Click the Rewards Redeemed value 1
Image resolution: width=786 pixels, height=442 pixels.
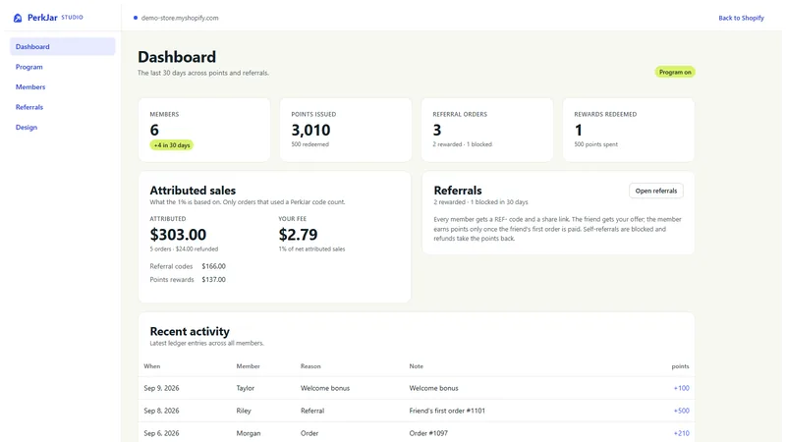click(x=579, y=131)
